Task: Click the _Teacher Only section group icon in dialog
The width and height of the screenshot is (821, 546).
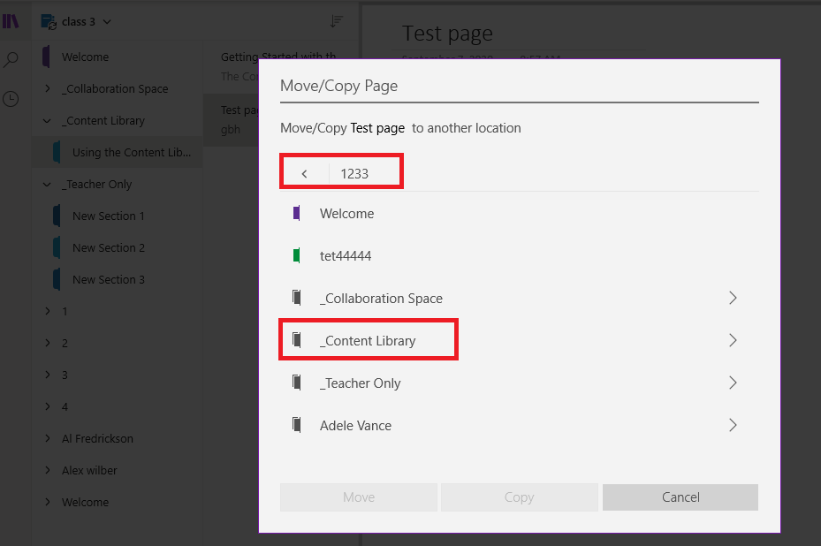Action: click(x=297, y=383)
